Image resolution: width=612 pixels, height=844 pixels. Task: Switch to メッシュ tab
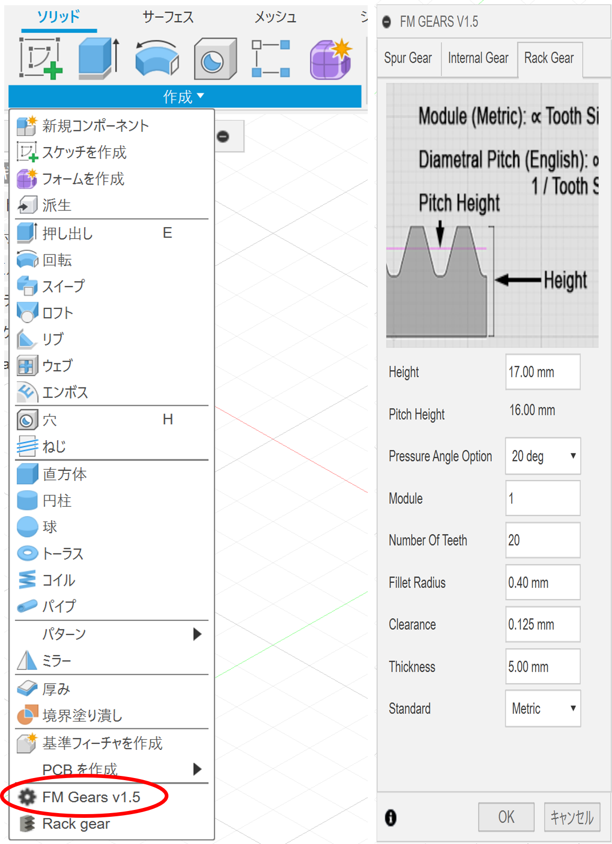point(276,17)
